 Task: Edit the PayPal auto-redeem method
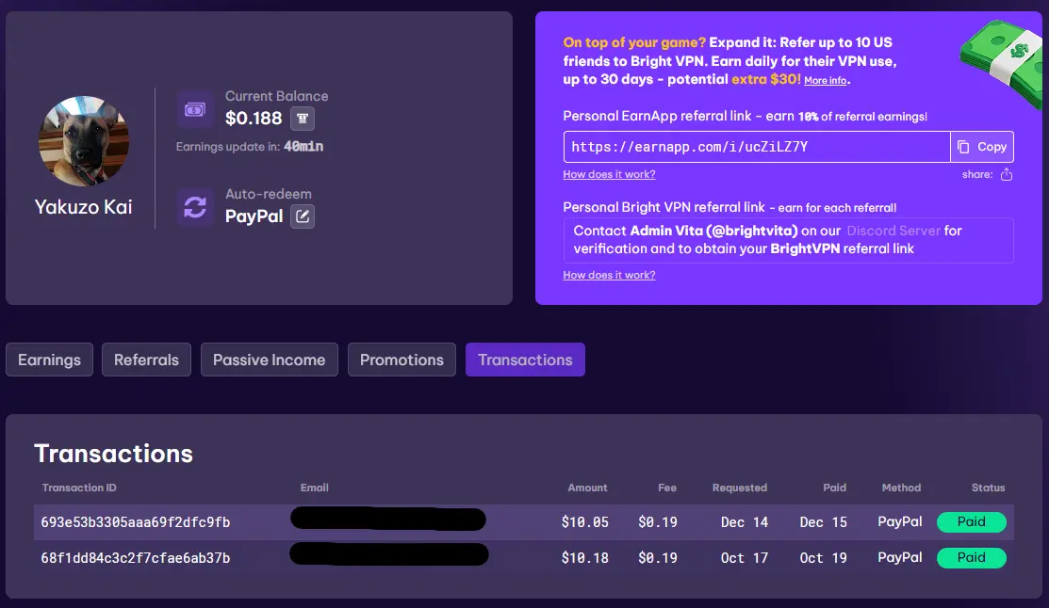click(x=303, y=216)
